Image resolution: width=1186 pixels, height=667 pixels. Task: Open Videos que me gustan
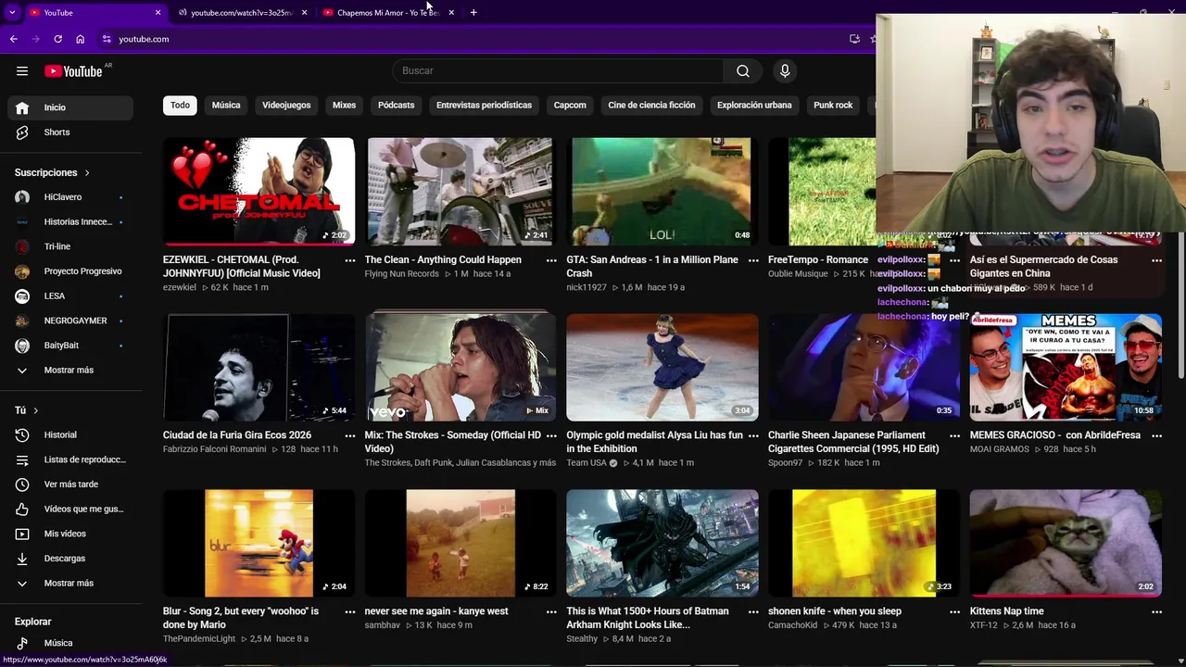coord(70,509)
